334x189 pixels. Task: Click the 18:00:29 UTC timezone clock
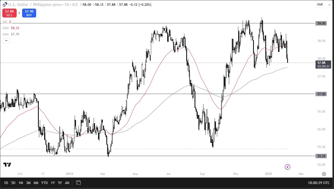tap(319, 183)
